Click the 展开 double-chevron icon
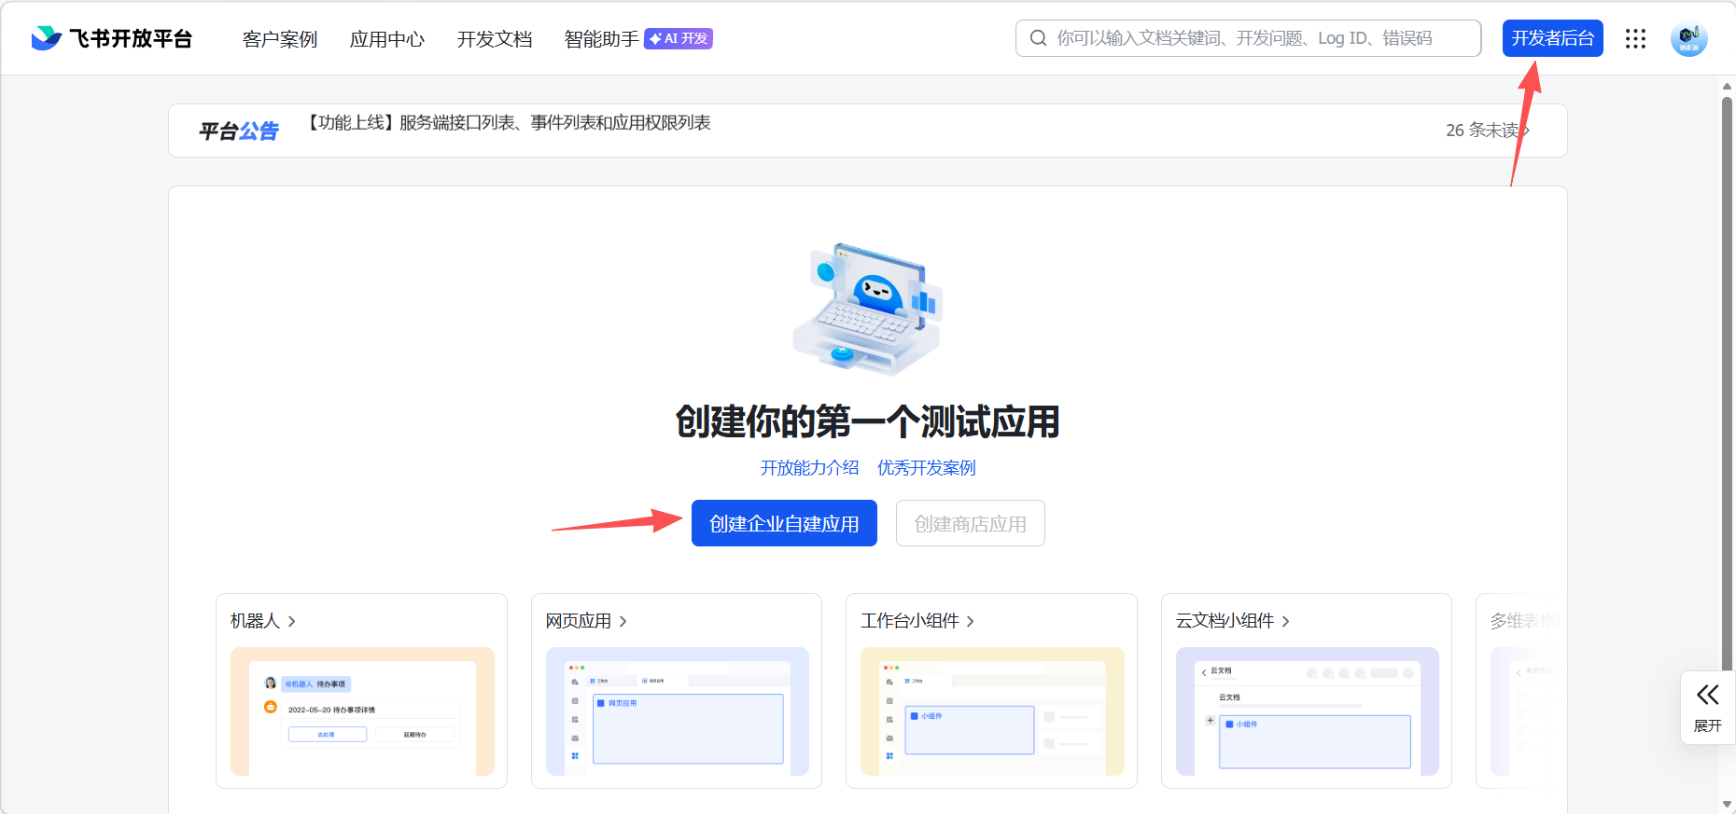Image resolution: width=1736 pixels, height=814 pixels. [1707, 695]
